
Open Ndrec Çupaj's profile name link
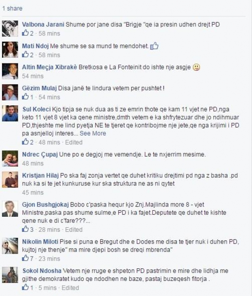(40, 155)
